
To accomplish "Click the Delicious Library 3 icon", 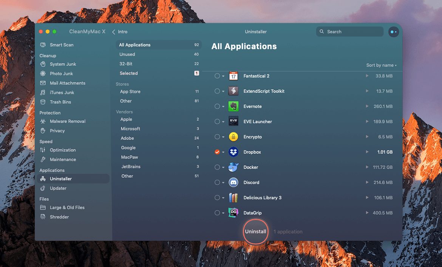I will 233,197.
